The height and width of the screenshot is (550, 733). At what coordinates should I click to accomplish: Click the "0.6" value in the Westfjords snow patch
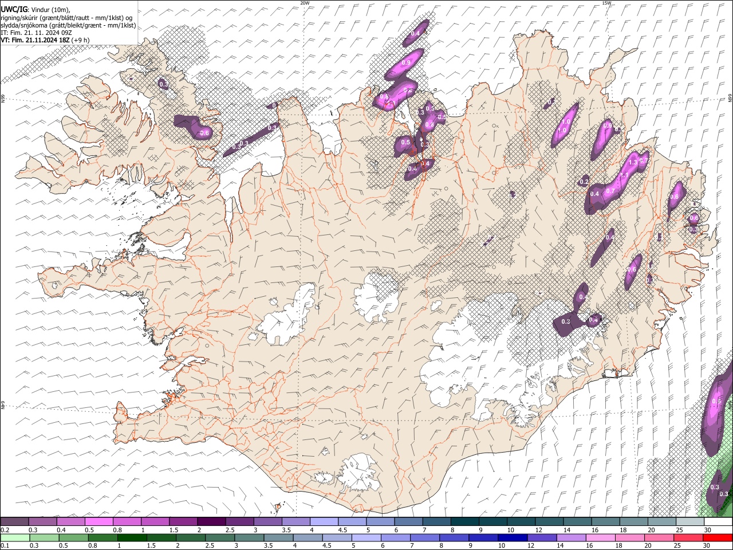point(204,133)
